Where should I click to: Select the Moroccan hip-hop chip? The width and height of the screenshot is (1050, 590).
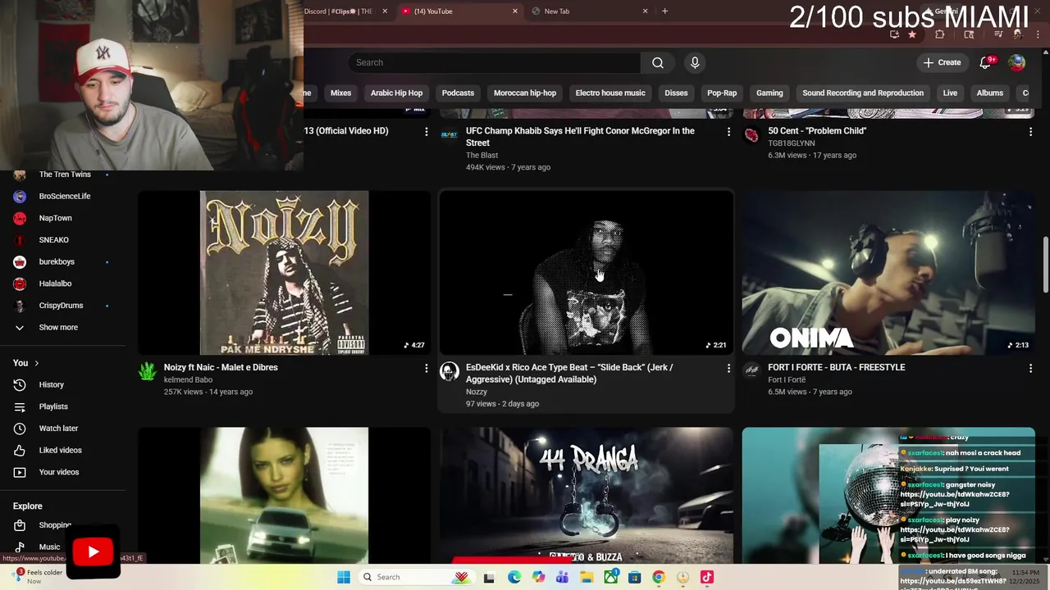[525, 93]
